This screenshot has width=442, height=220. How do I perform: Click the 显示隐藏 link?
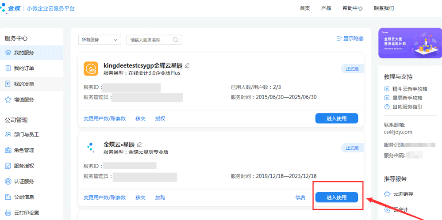350,39
